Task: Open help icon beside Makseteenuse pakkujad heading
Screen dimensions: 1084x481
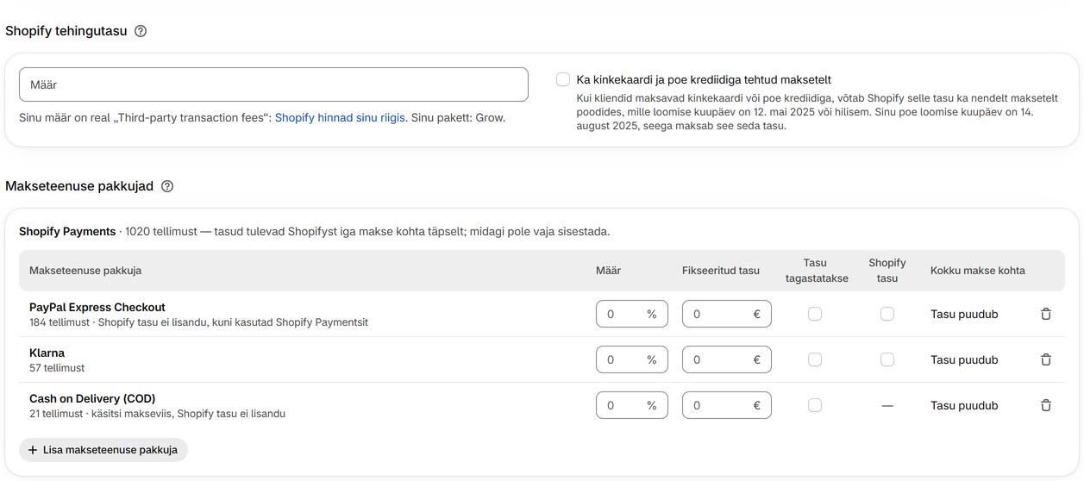Action: coord(167,186)
